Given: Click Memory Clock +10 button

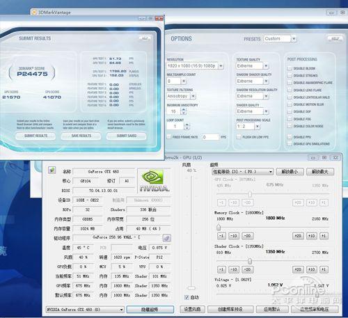Looking at the screenshot, I should (x=312, y=236).
